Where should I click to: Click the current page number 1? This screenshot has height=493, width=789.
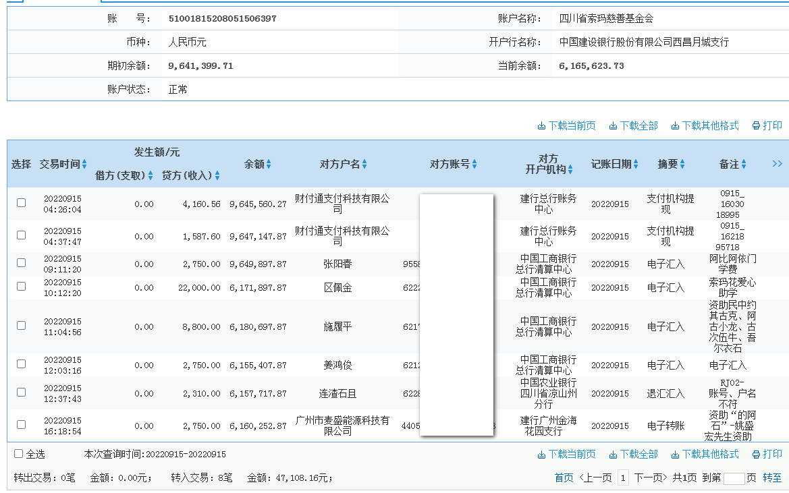point(623,478)
